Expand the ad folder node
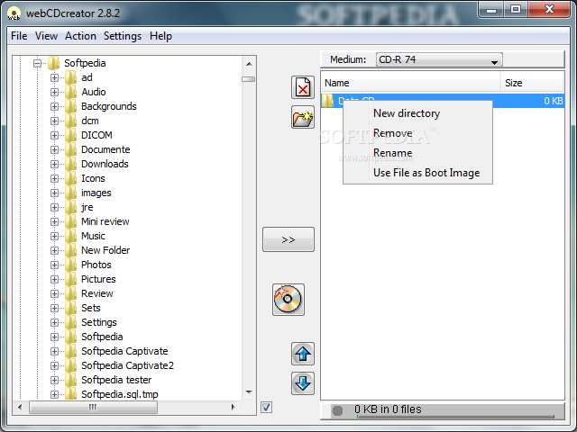 pyautogui.click(x=54, y=77)
